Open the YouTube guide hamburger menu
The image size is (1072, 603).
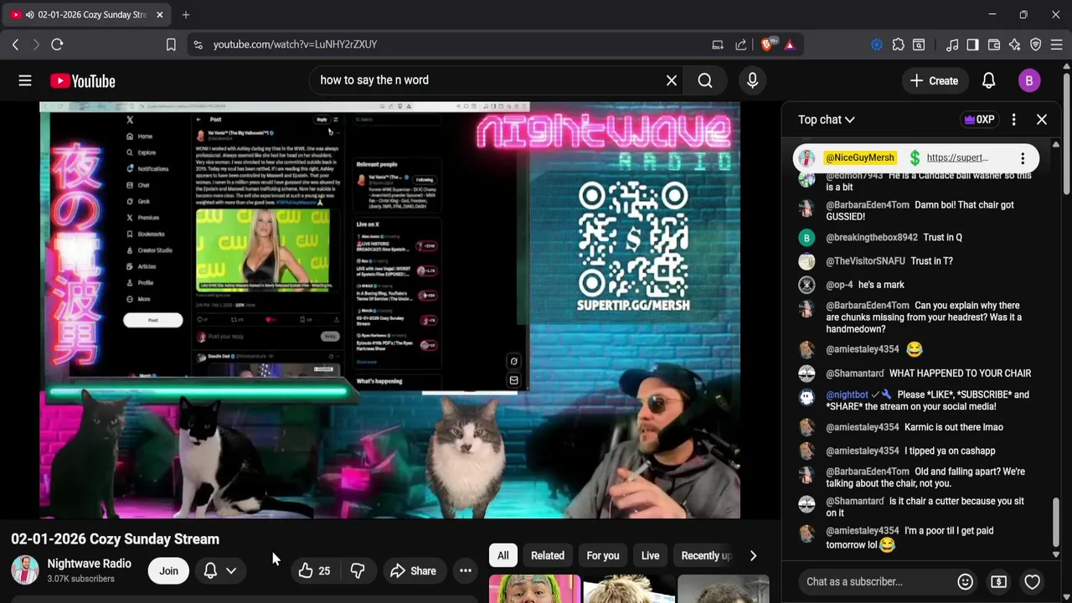click(x=25, y=80)
